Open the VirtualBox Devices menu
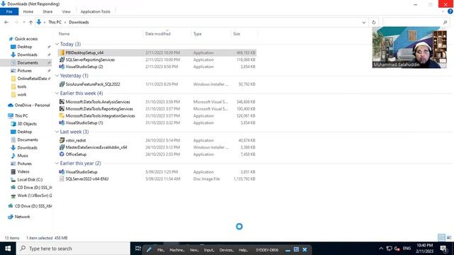Viewport: 454px width, 255px height. pos(226,250)
